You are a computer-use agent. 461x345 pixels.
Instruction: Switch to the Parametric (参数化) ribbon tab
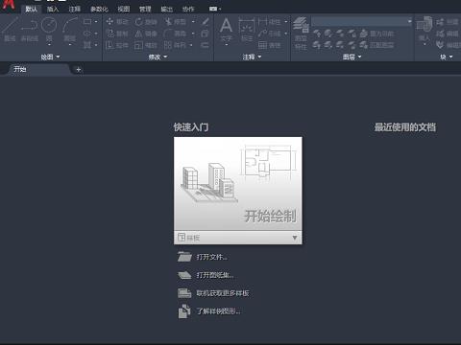point(99,9)
